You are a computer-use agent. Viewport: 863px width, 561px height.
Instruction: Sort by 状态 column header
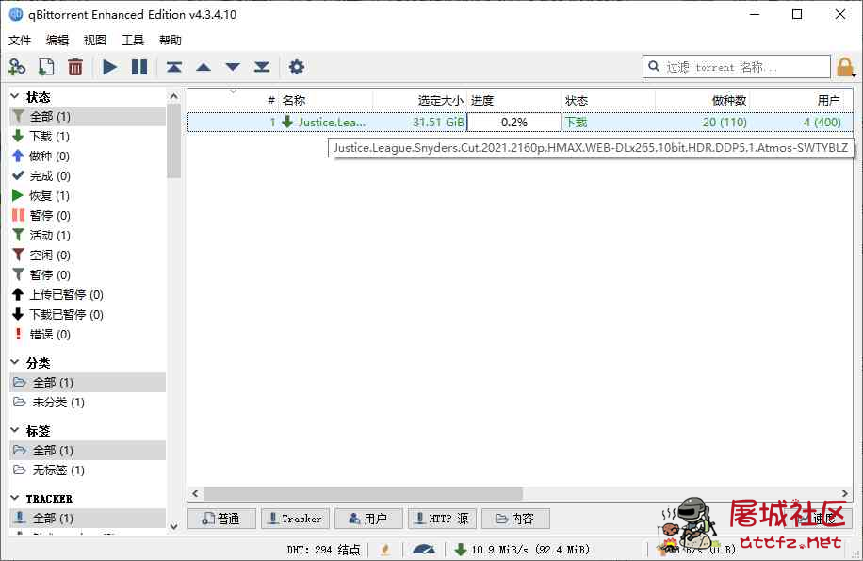(609, 100)
